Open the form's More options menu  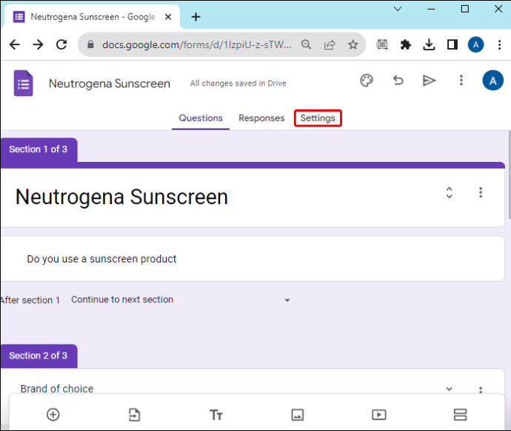(461, 80)
